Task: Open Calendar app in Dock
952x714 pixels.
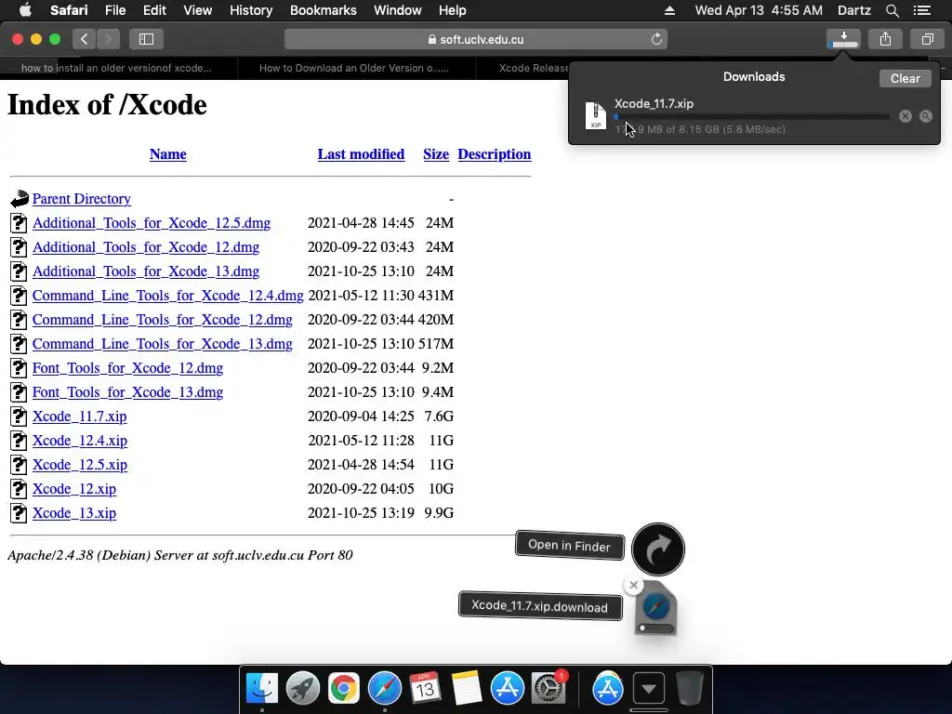Action: tap(425, 689)
